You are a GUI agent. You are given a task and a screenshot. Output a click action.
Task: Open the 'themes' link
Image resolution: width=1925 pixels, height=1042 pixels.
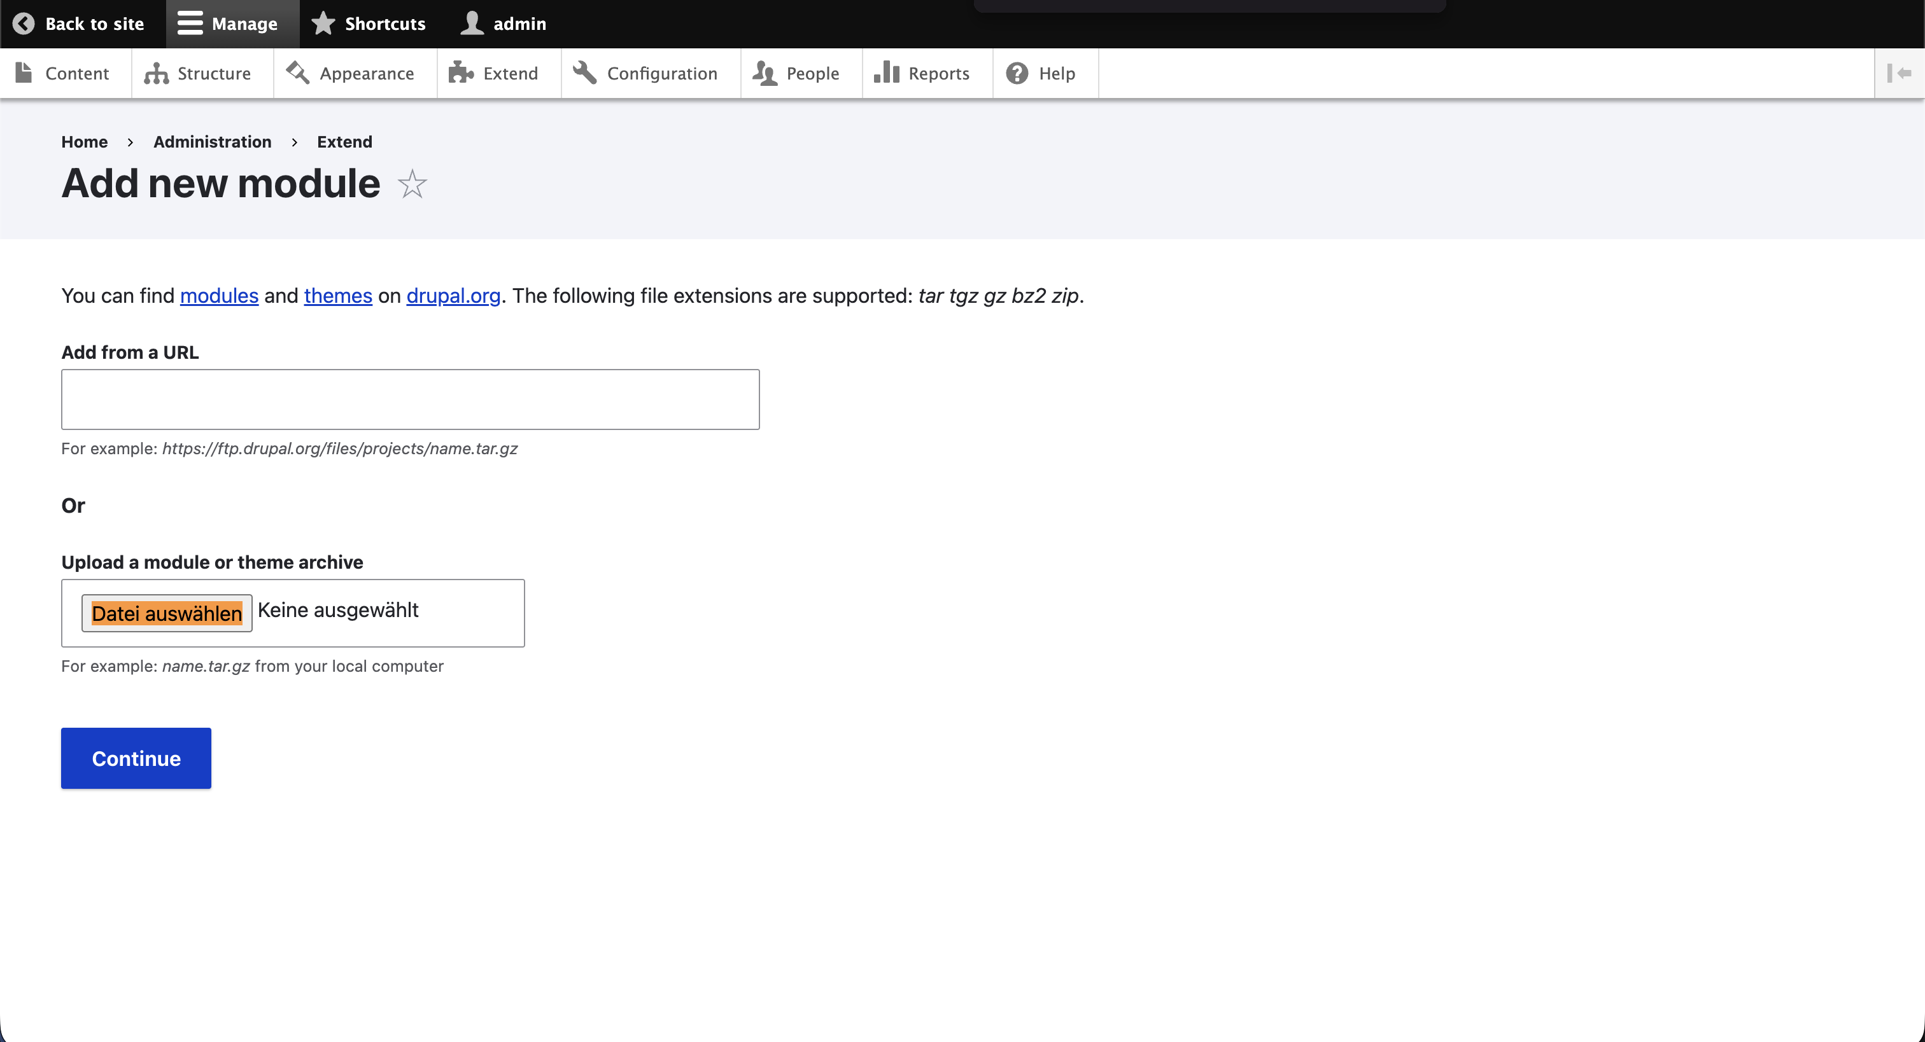click(x=338, y=296)
